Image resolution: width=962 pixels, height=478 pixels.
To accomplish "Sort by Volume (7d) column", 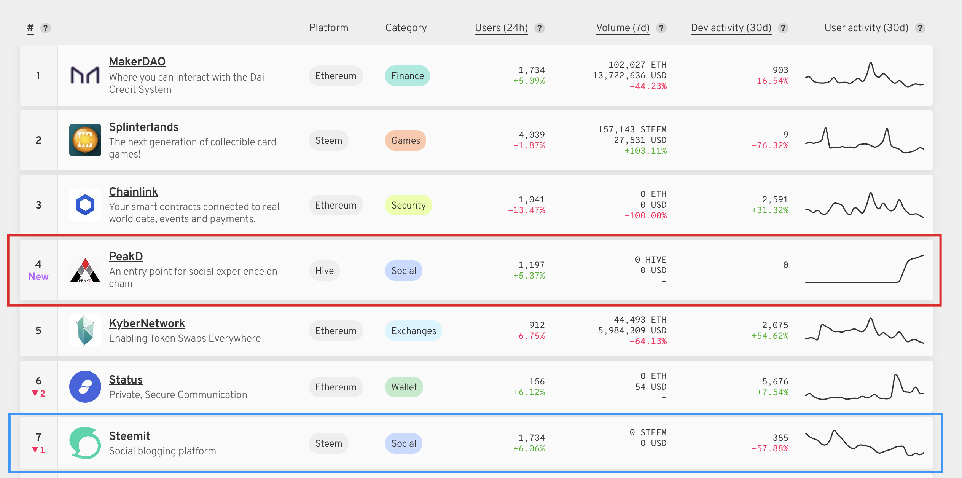I will 623,28.
